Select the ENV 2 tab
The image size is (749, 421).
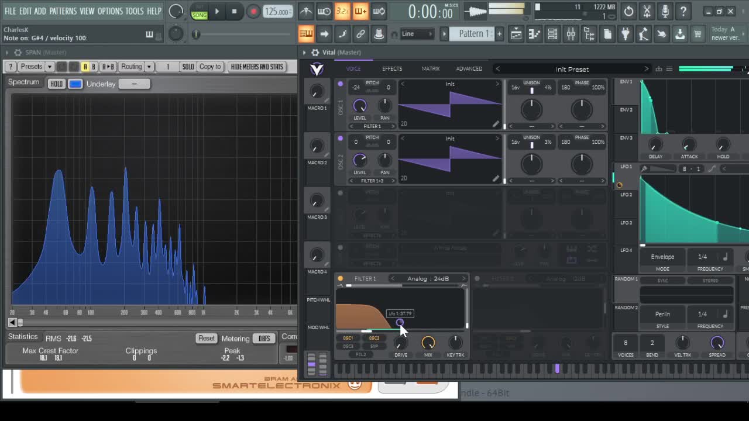(626, 110)
